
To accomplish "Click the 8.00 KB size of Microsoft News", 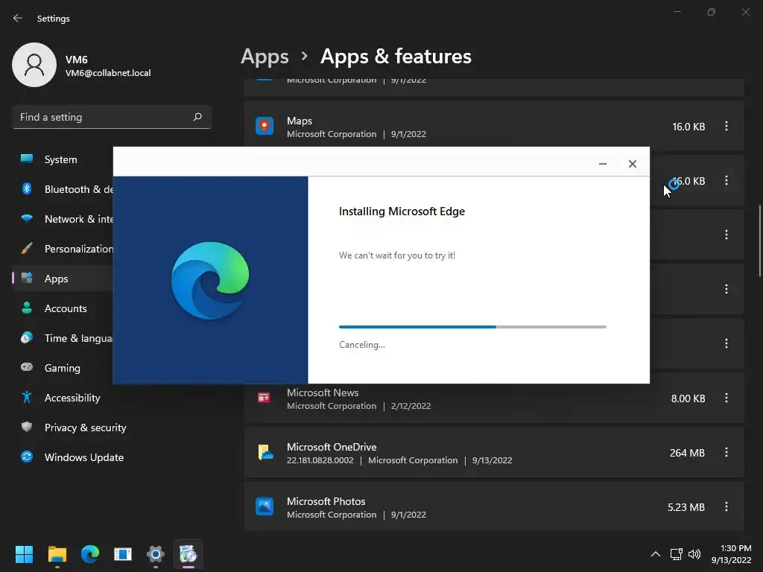I will coord(688,398).
